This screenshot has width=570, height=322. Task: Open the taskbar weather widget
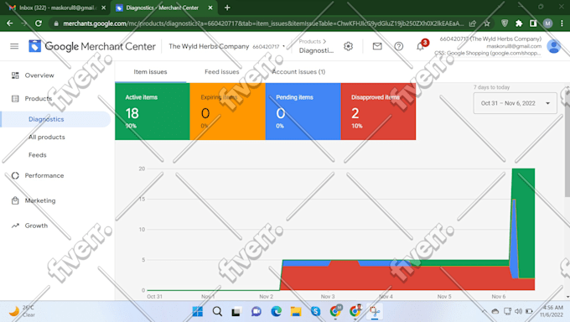pyautogui.click(x=23, y=311)
